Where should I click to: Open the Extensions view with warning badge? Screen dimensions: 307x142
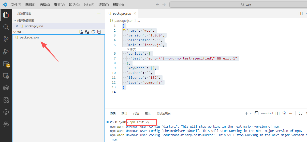tap(6, 64)
